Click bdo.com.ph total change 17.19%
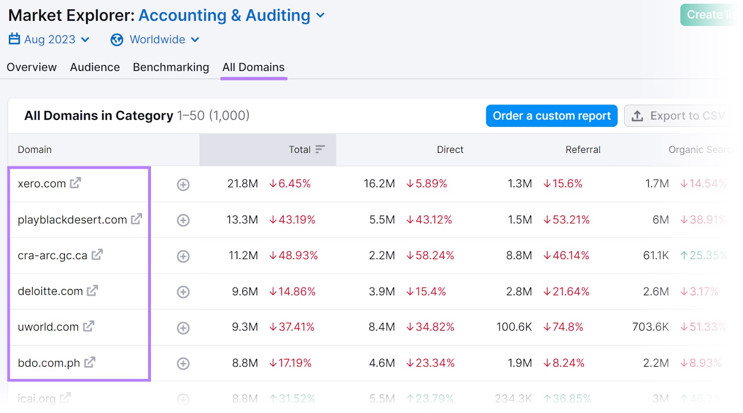 click(290, 363)
